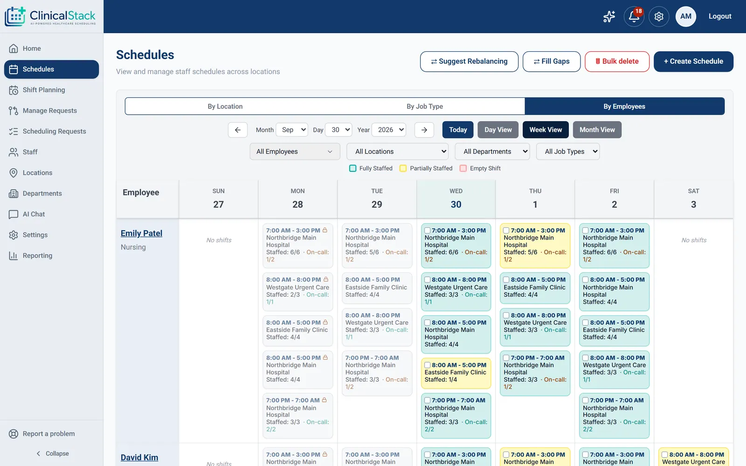
Task: Click Suggest Rebalancing button
Action: [x=469, y=62]
